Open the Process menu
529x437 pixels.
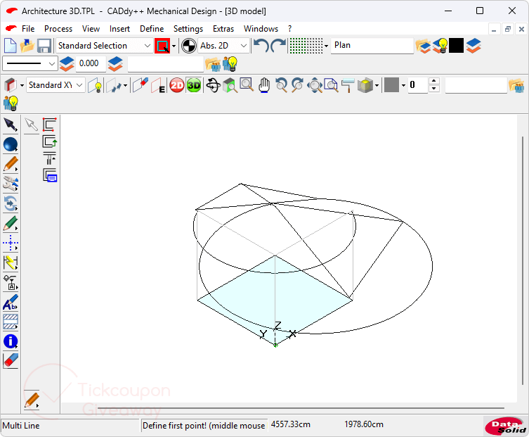pos(58,29)
